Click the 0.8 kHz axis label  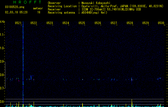click(2, 75)
